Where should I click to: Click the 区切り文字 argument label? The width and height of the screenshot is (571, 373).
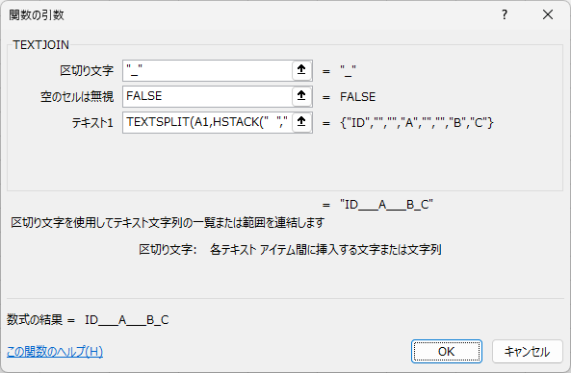[87, 70]
